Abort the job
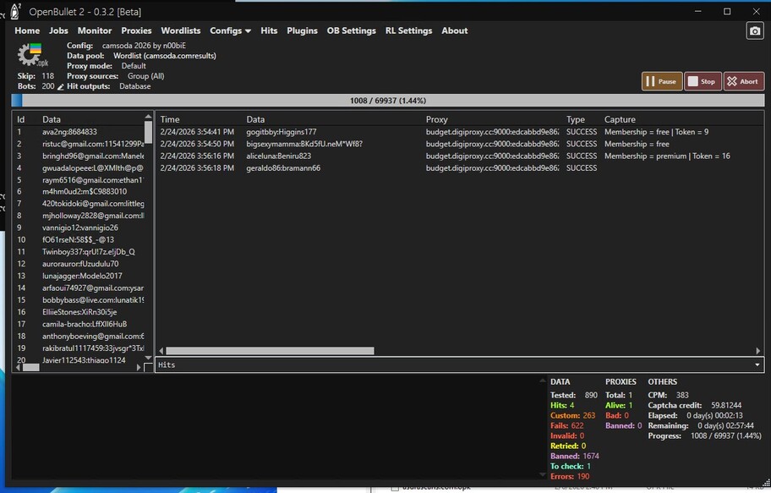 coord(743,82)
